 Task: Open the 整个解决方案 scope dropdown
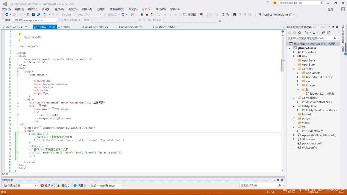[x=20, y=185]
